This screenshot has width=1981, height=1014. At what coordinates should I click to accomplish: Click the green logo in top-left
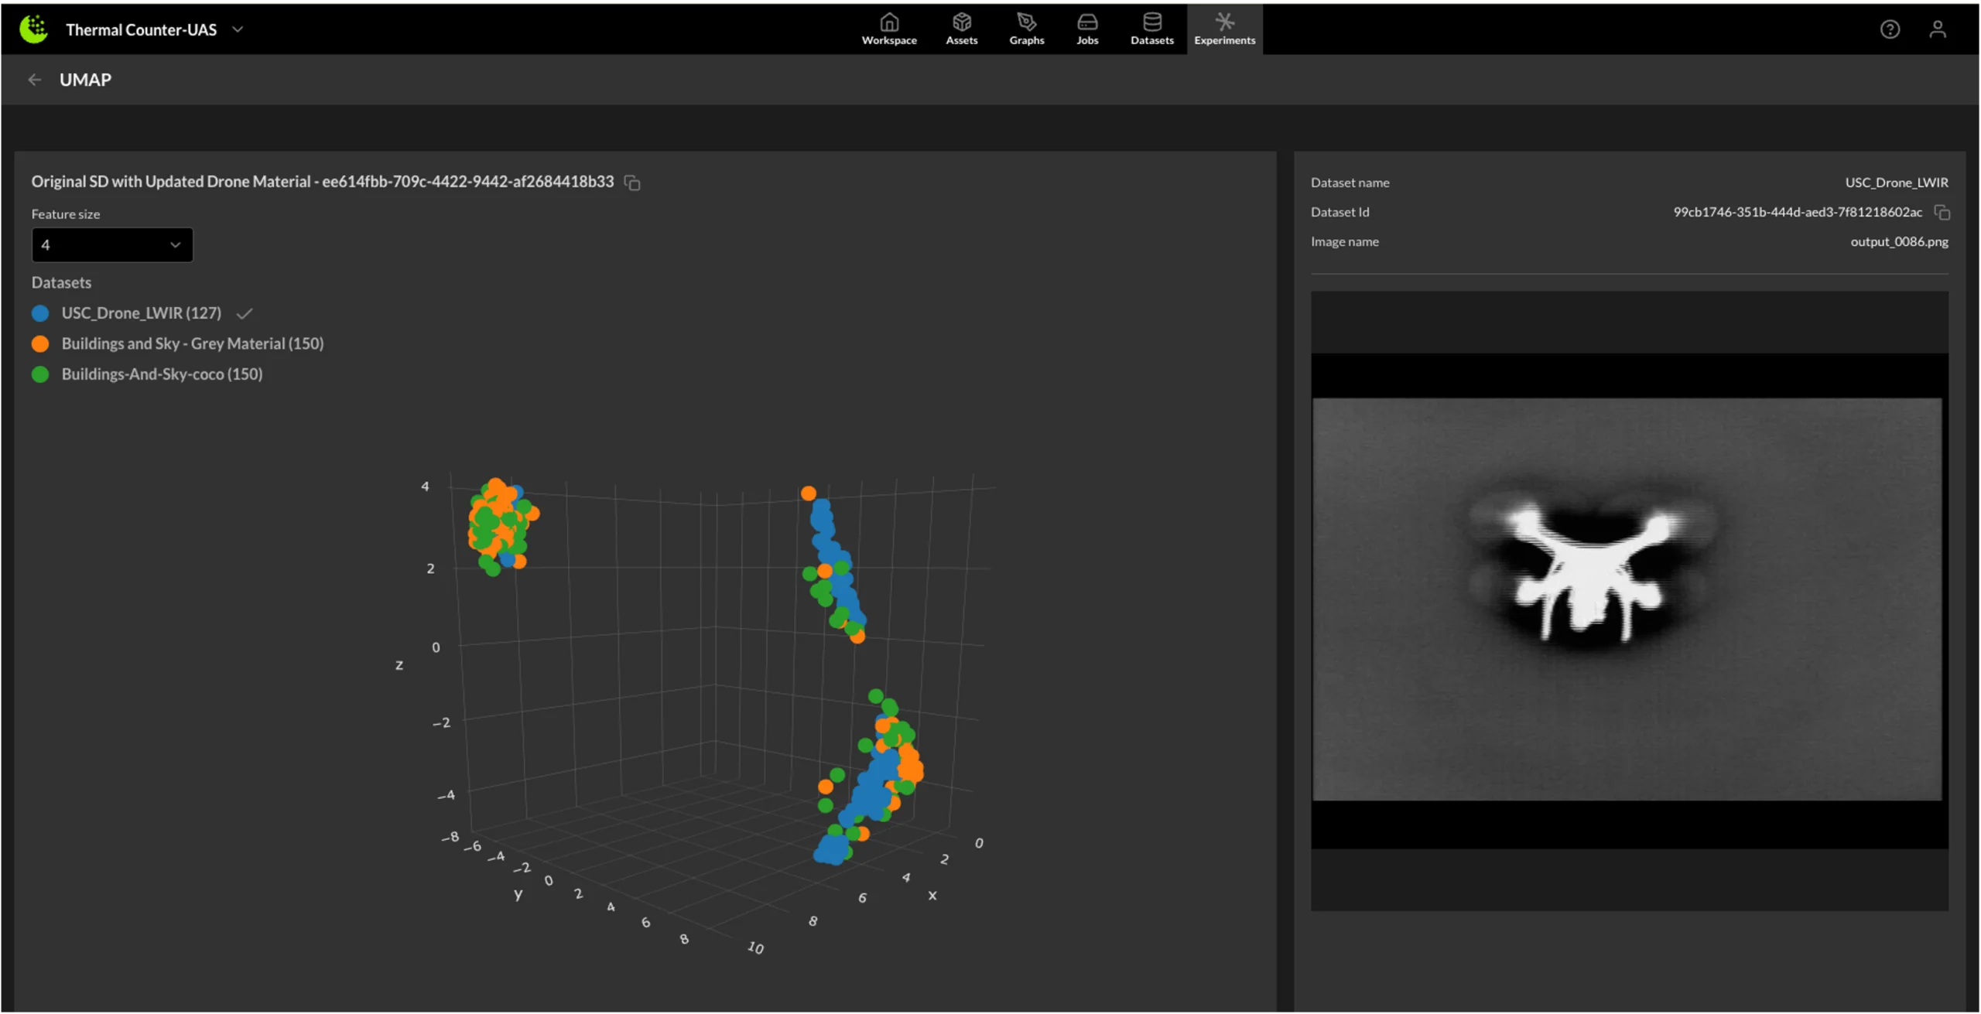[33, 29]
